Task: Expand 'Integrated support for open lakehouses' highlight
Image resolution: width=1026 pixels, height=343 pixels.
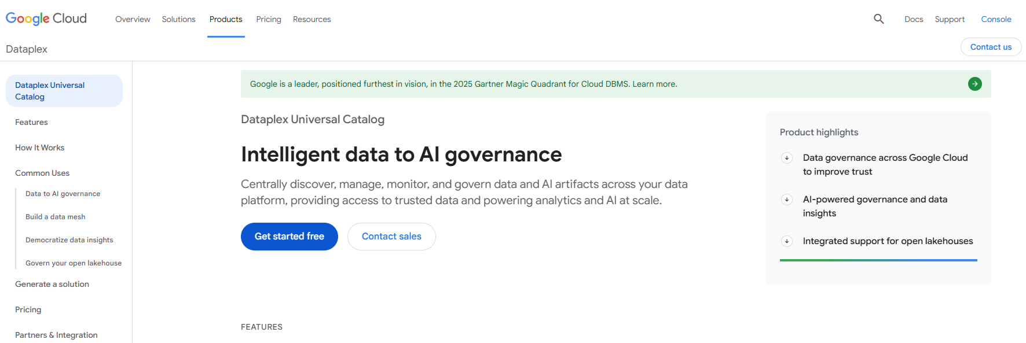Action: (x=787, y=241)
